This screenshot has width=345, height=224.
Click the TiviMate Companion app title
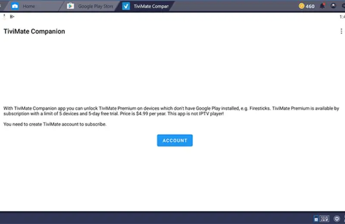pyautogui.click(x=34, y=31)
